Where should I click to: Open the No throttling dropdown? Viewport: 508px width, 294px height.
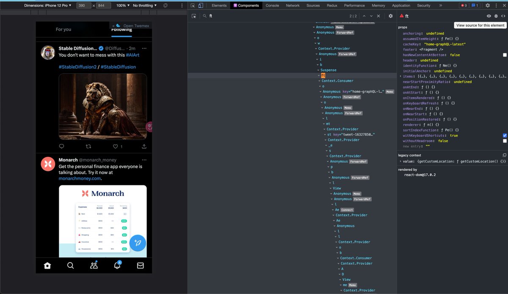point(145,6)
